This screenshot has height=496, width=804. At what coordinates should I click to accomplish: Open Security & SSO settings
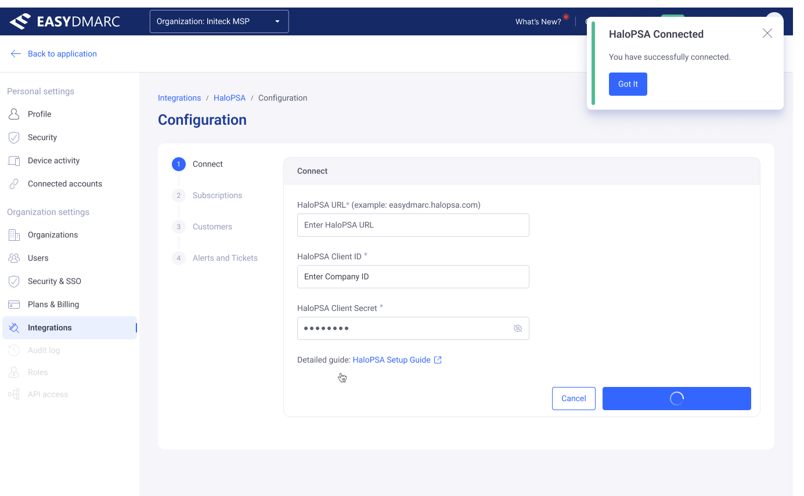pos(55,281)
